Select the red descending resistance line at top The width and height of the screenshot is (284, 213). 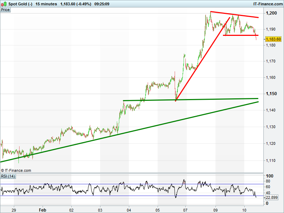[234, 15]
